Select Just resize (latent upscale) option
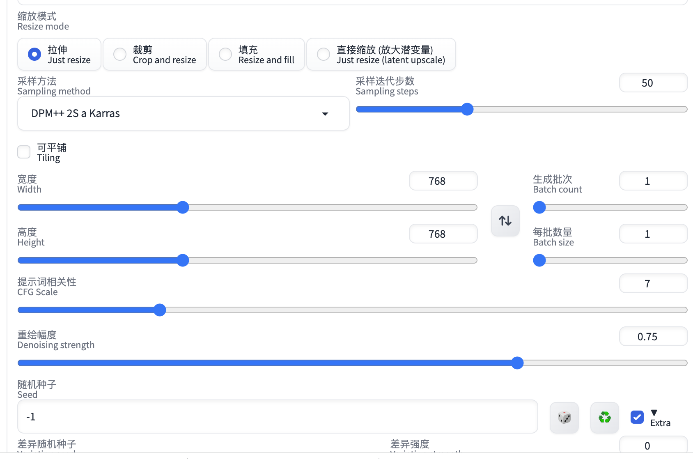Image resolution: width=693 pixels, height=459 pixels. pyautogui.click(x=381, y=54)
